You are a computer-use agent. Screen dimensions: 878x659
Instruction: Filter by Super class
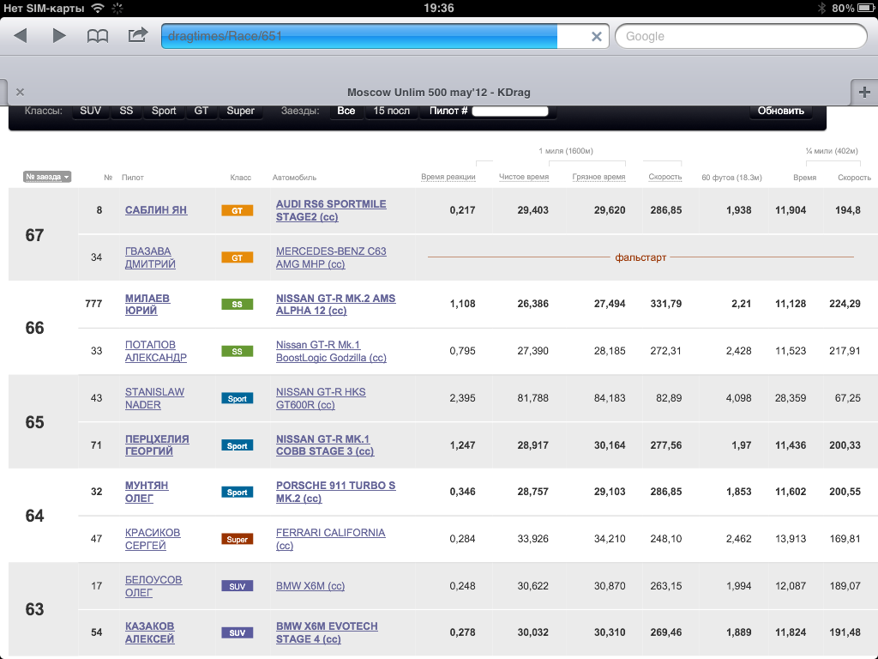[240, 111]
